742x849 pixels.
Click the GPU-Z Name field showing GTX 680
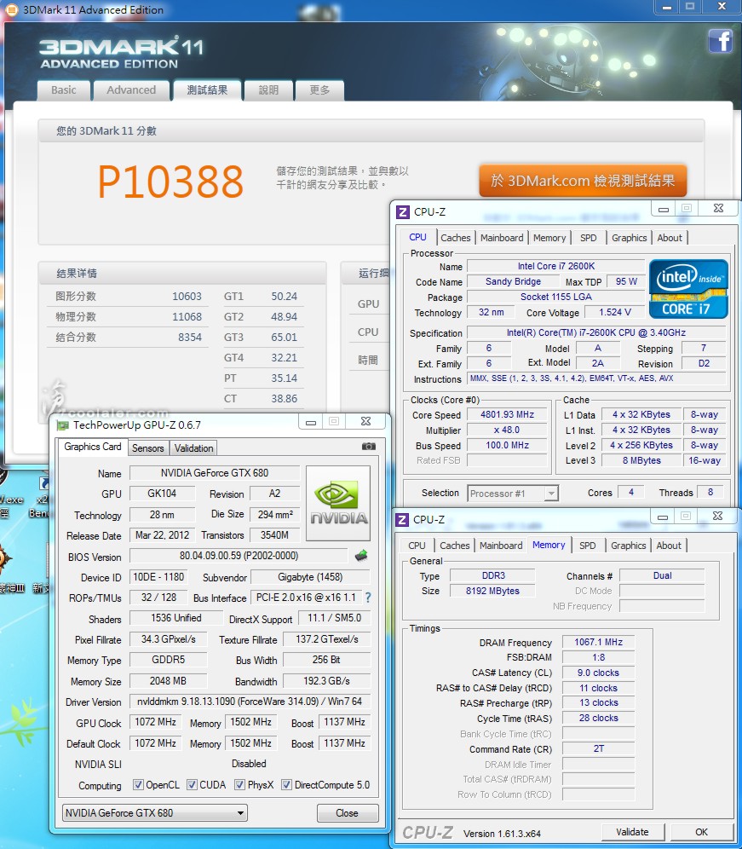[215, 473]
